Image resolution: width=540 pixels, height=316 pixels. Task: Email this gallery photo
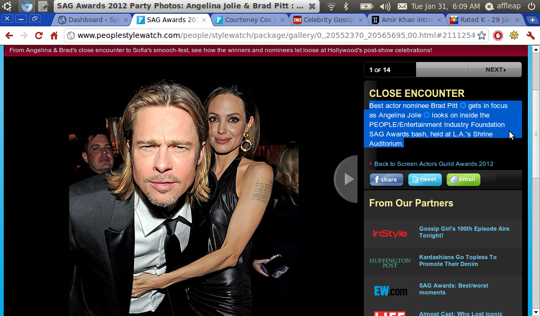464,180
